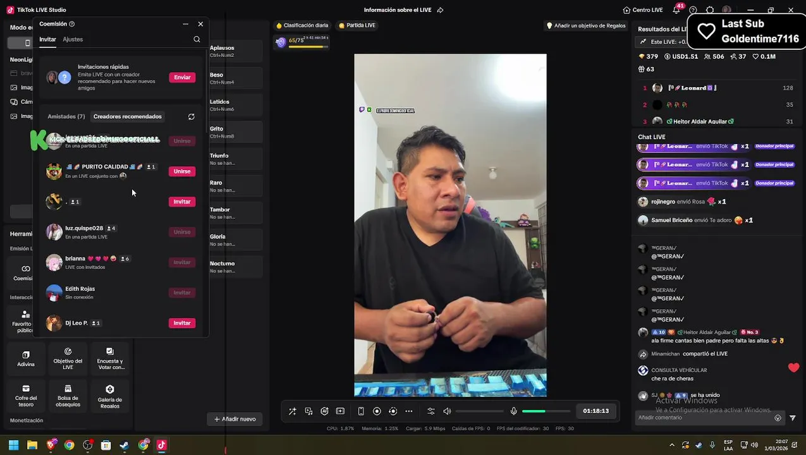Open the Windows Start menu
Viewport: 806px width, 455px height.
pyautogui.click(x=13, y=445)
